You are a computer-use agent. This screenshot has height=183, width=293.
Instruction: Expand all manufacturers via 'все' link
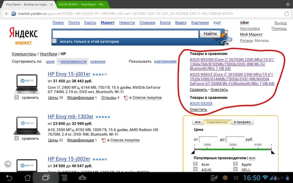click(252, 158)
